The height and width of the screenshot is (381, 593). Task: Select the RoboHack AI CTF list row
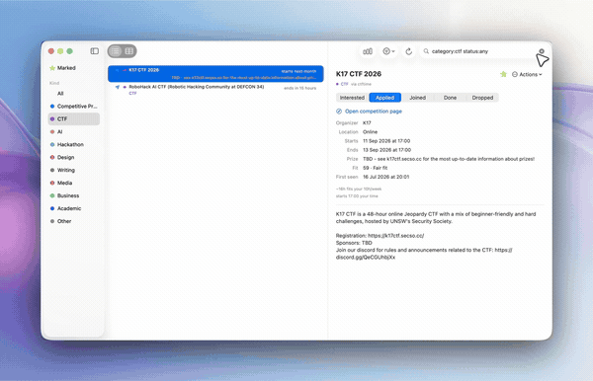pos(215,90)
